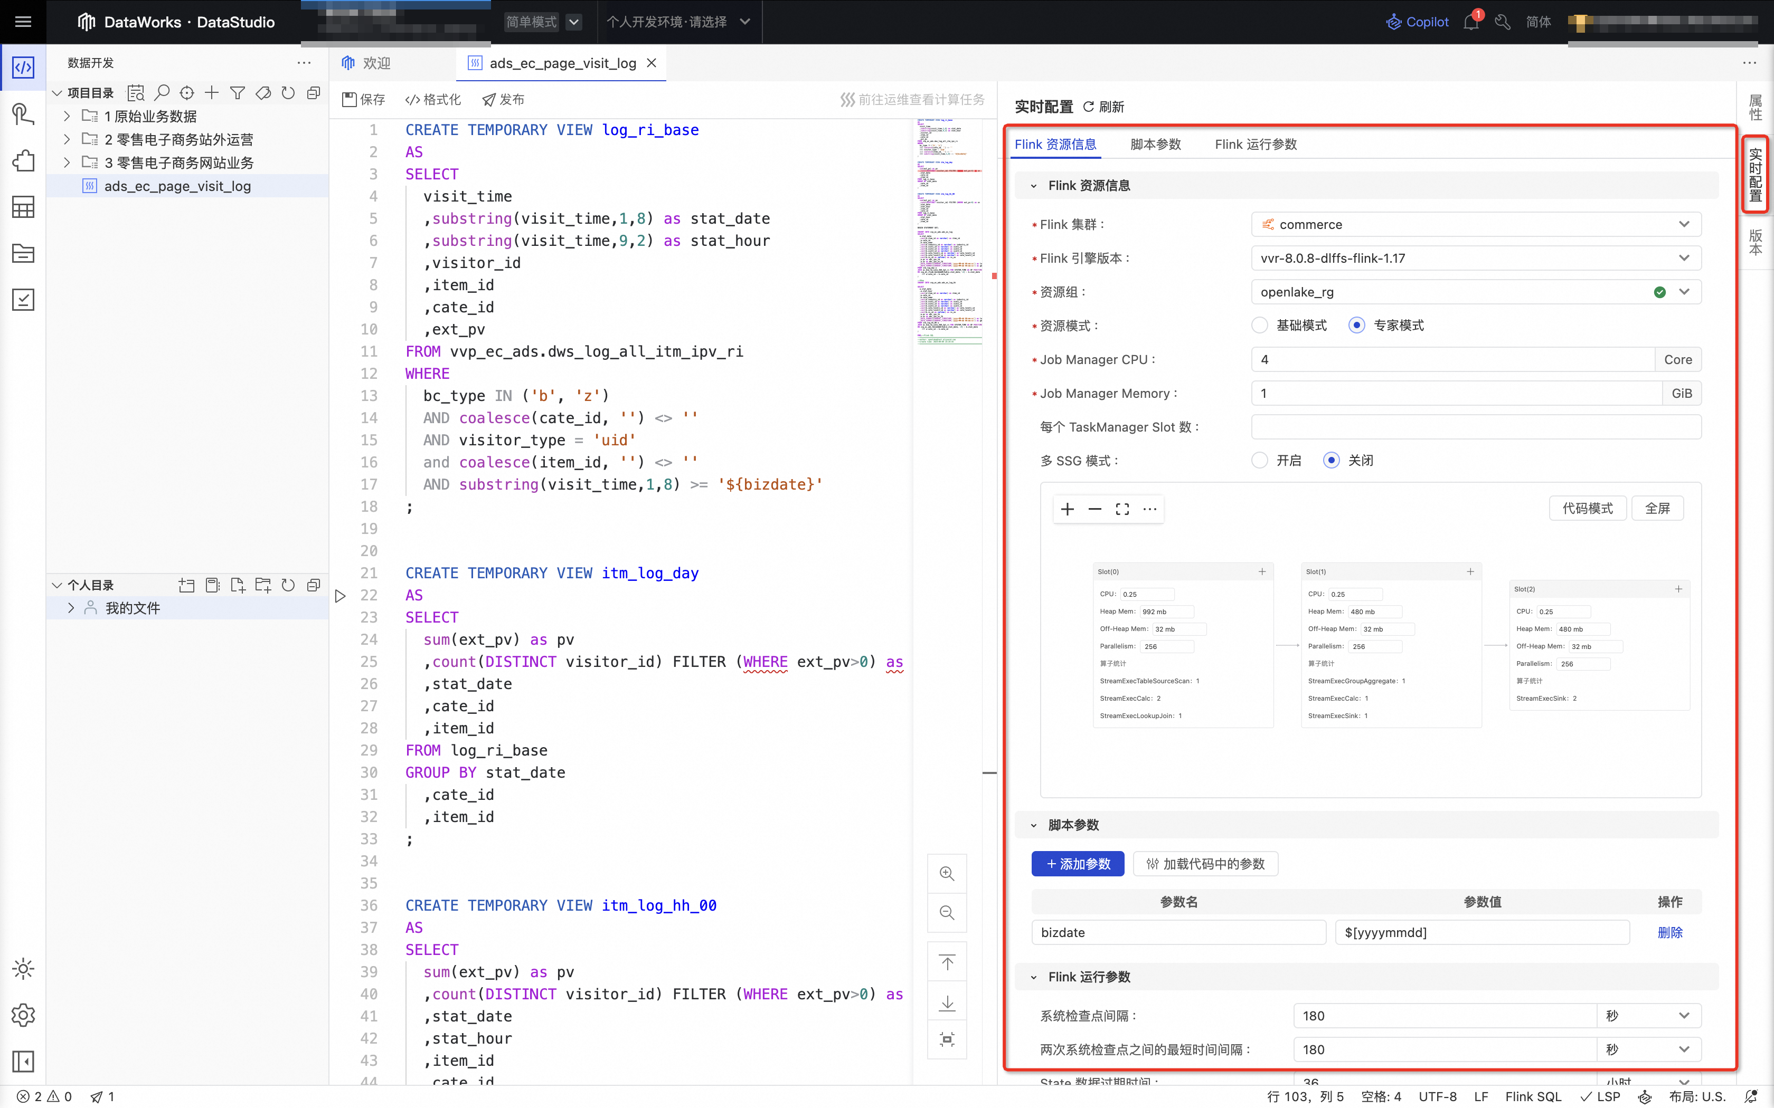
Task: Zoom out on the editor canvas
Action: point(947,912)
